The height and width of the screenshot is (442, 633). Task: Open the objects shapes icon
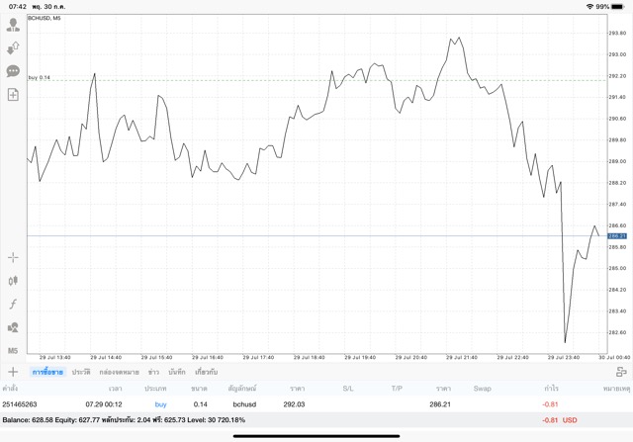click(13, 327)
